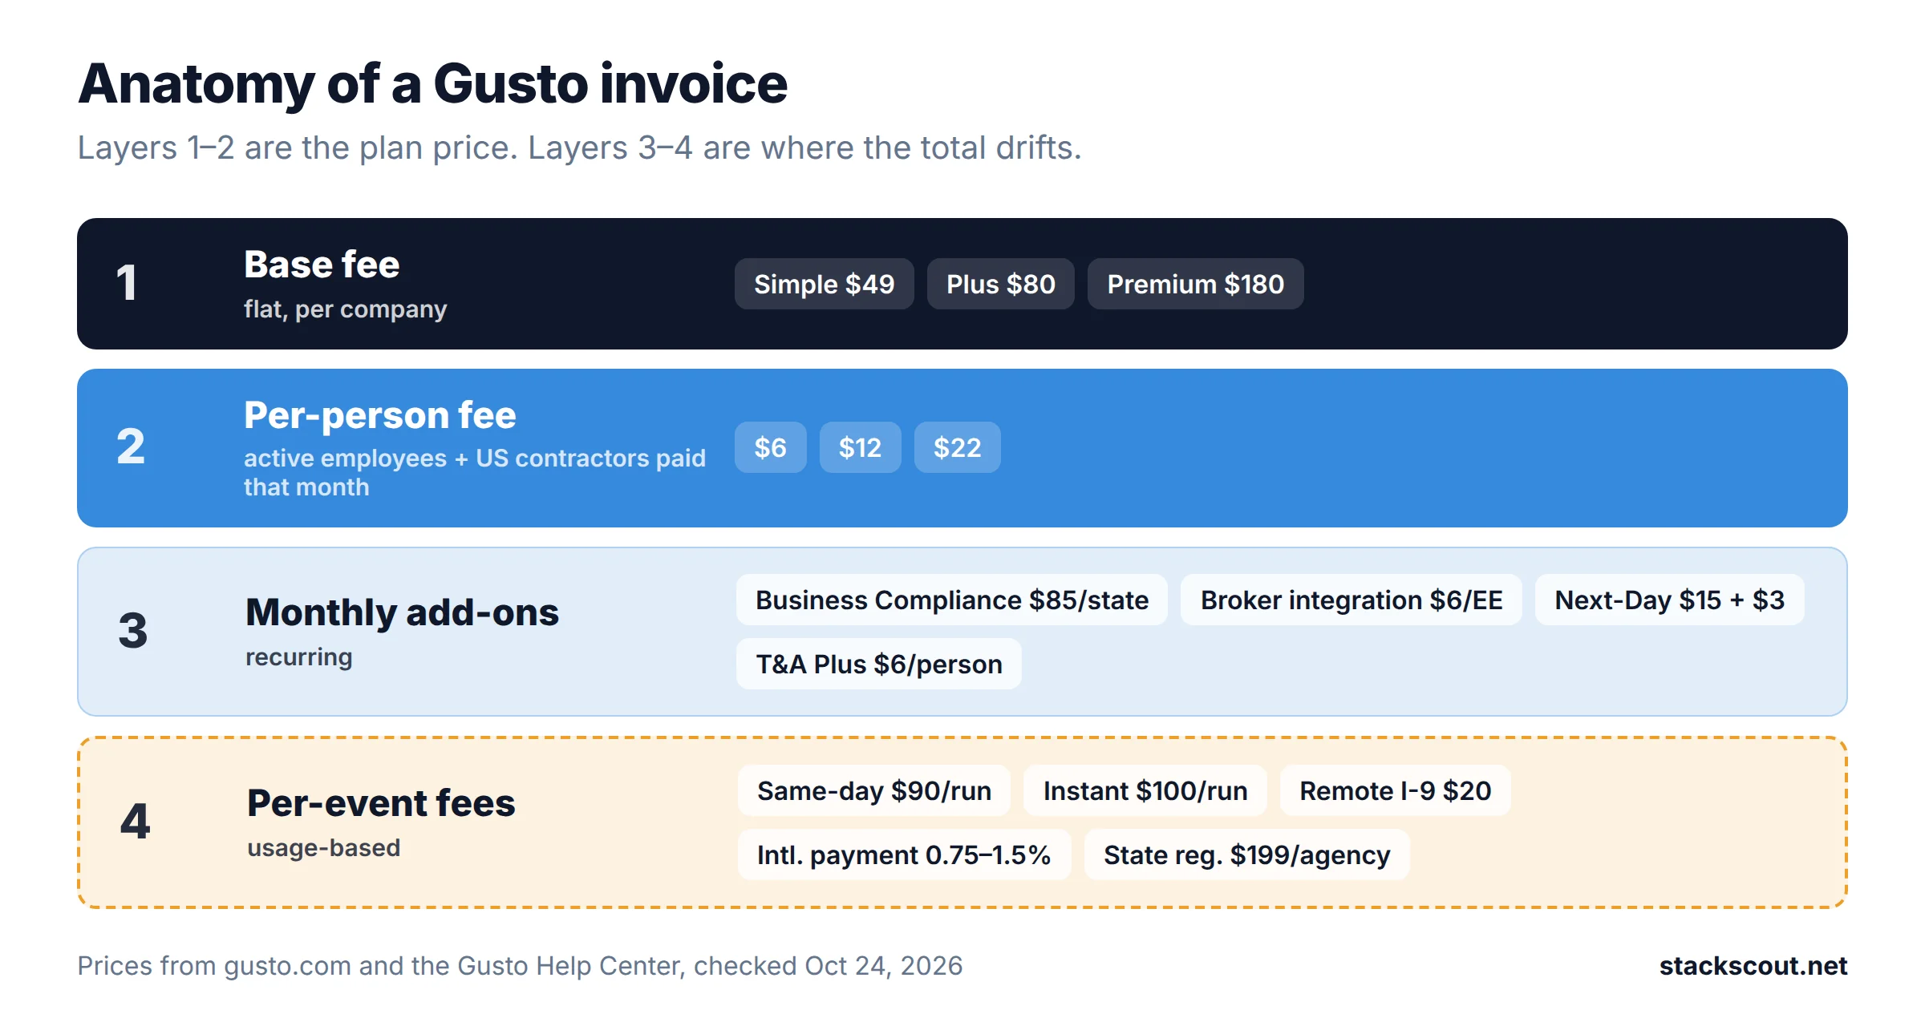Click 'active employees + US contractors paid' text

[475, 458]
